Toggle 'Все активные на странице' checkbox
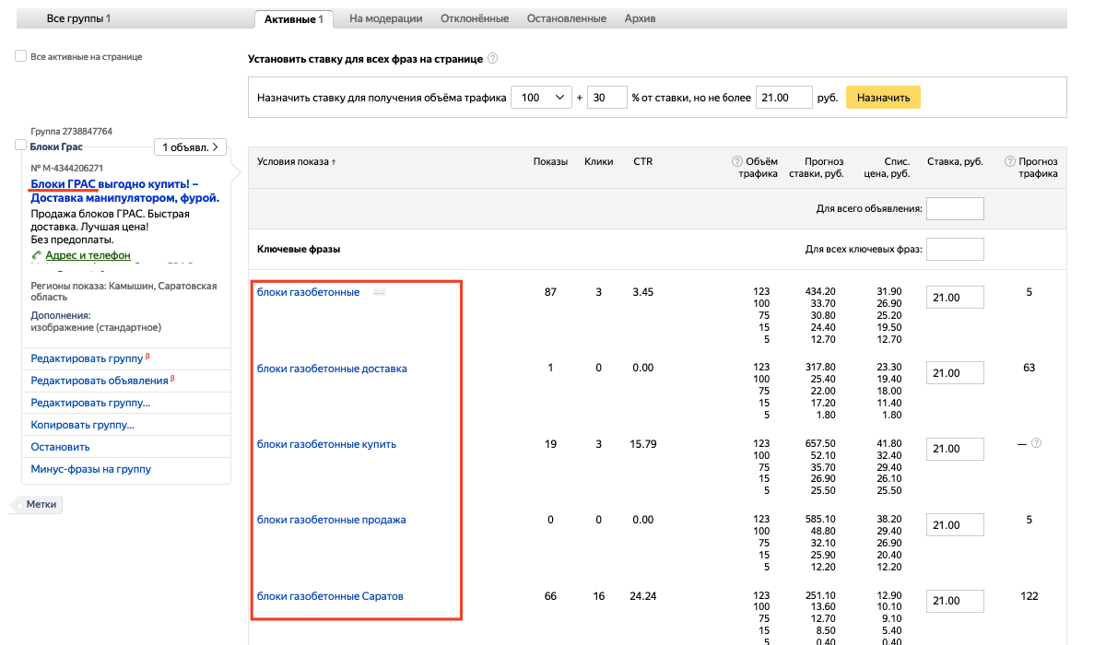The height and width of the screenshot is (645, 1106). point(21,56)
